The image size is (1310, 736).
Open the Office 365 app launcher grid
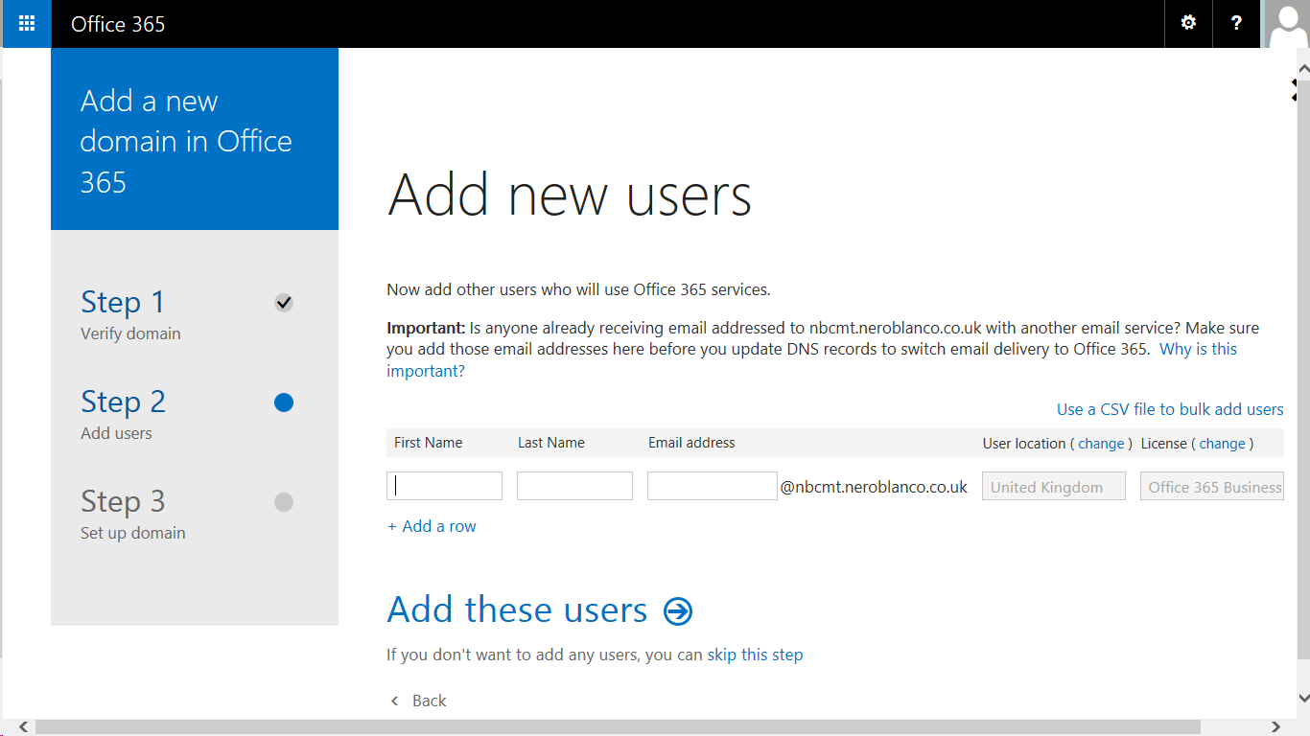(x=27, y=23)
